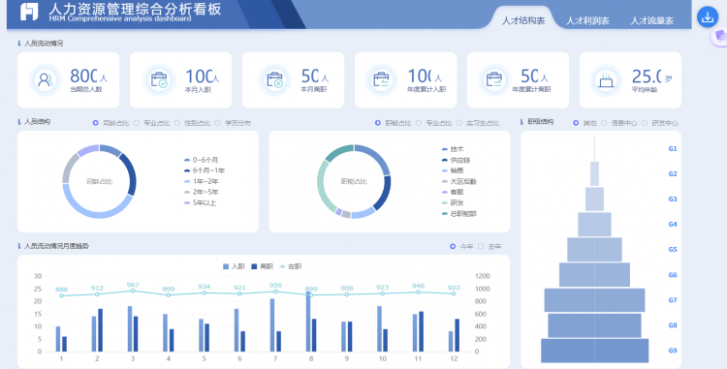Viewport: 727px width, 369px height.
Task: Click the 本月入职 briefcase check icon
Action: coord(159,80)
